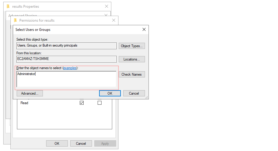Tick the Deny checkbox for Read permission

click(x=99, y=103)
